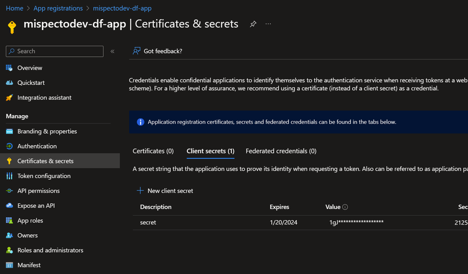
Task: Click the info icon next to Value
Action: [x=345, y=207]
